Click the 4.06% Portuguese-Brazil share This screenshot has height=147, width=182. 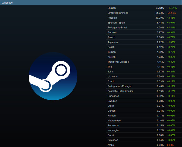coord(161,28)
